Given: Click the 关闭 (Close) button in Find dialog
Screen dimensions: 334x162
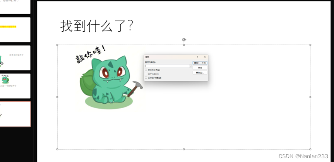Looking at the screenshot, I should click(x=200, y=68).
